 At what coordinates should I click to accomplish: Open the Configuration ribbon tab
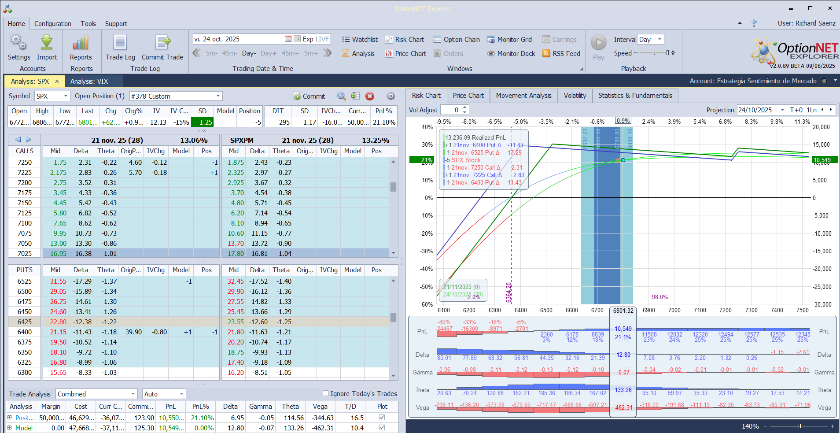(53, 24)
